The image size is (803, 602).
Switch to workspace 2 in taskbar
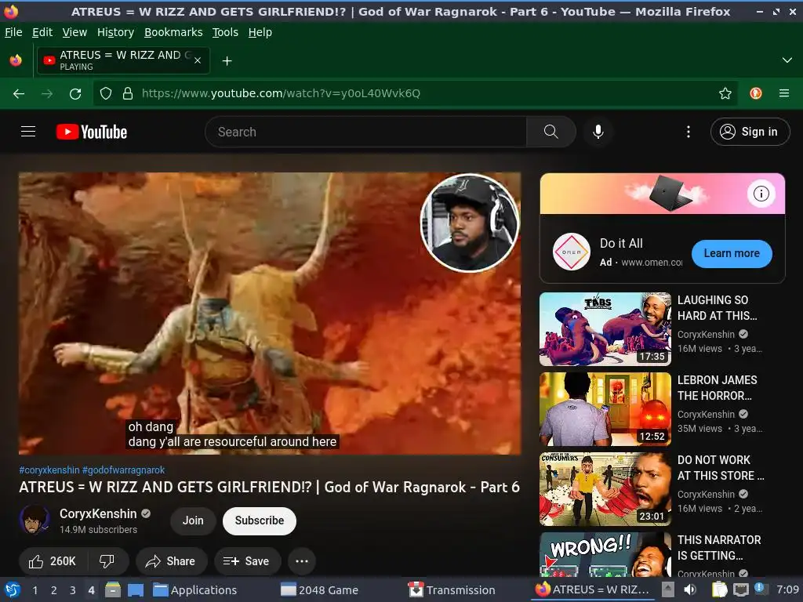pos(53,590)
